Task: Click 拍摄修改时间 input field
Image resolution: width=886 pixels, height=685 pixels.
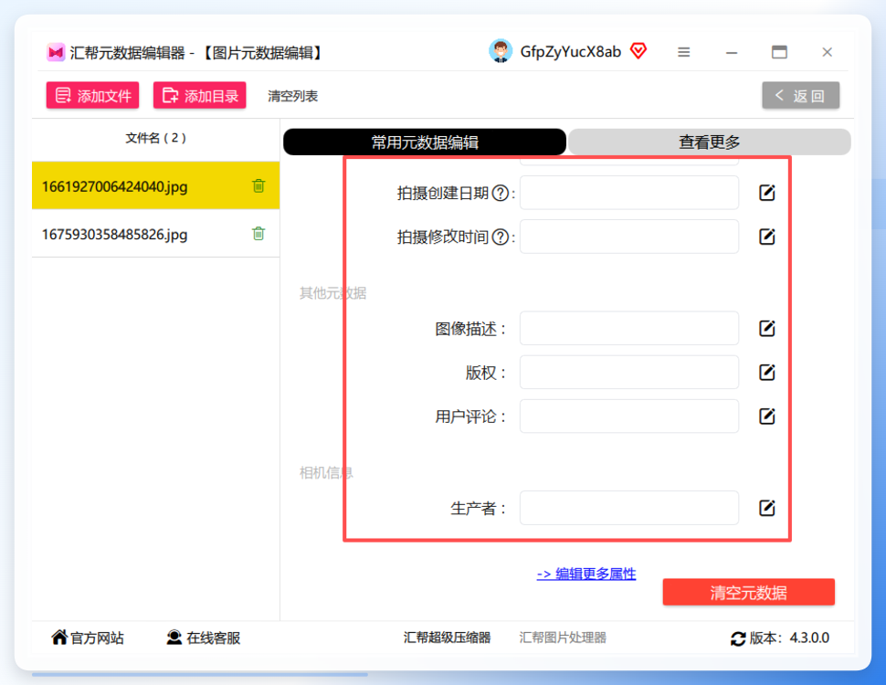Action: 629,237
